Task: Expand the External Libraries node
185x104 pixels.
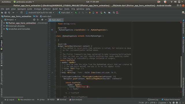Action: pos(4,26)
